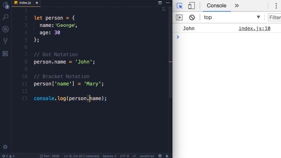Select the index.js editor tab
The image size is (281, 158).
(26, 3)
